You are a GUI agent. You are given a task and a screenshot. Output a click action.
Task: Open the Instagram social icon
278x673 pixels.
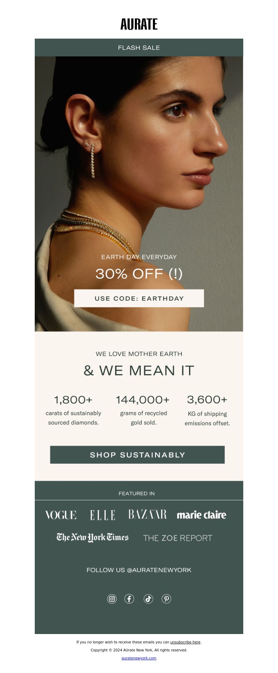(112, 599)
